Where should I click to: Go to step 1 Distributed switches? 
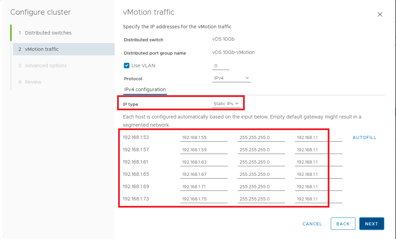[x=48, y=33]
